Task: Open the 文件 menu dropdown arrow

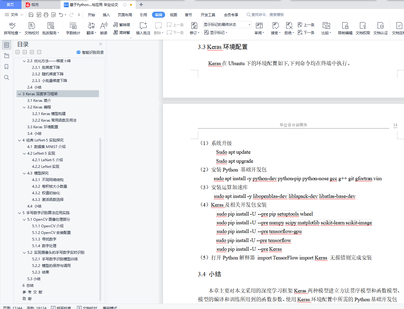Action: [22, 15]
